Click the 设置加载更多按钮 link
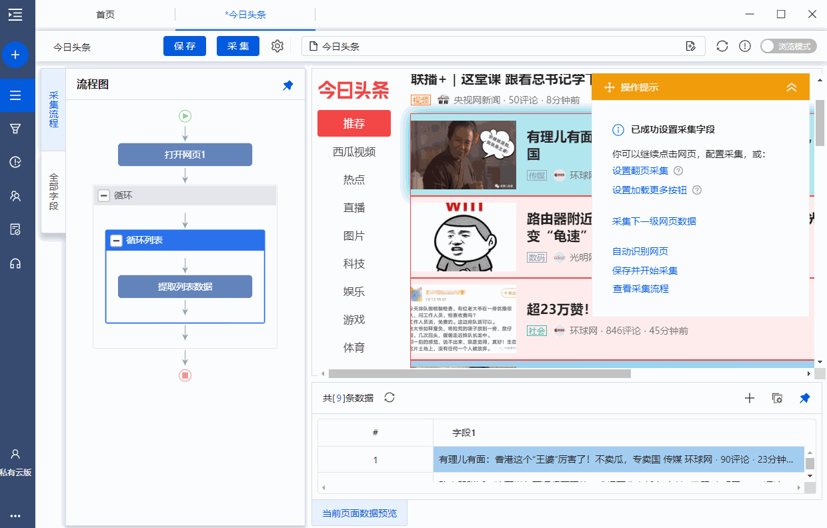Image resolution: width=827 pixels, height=528 pixels. point(650,190)
